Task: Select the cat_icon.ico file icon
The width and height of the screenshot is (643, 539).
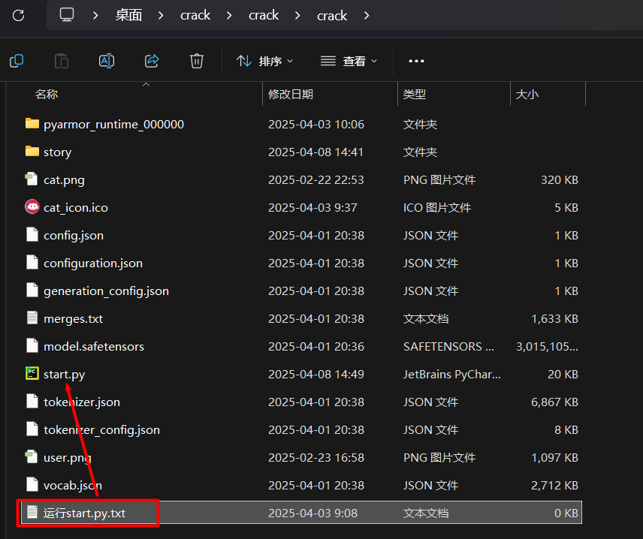Action: 32,207
